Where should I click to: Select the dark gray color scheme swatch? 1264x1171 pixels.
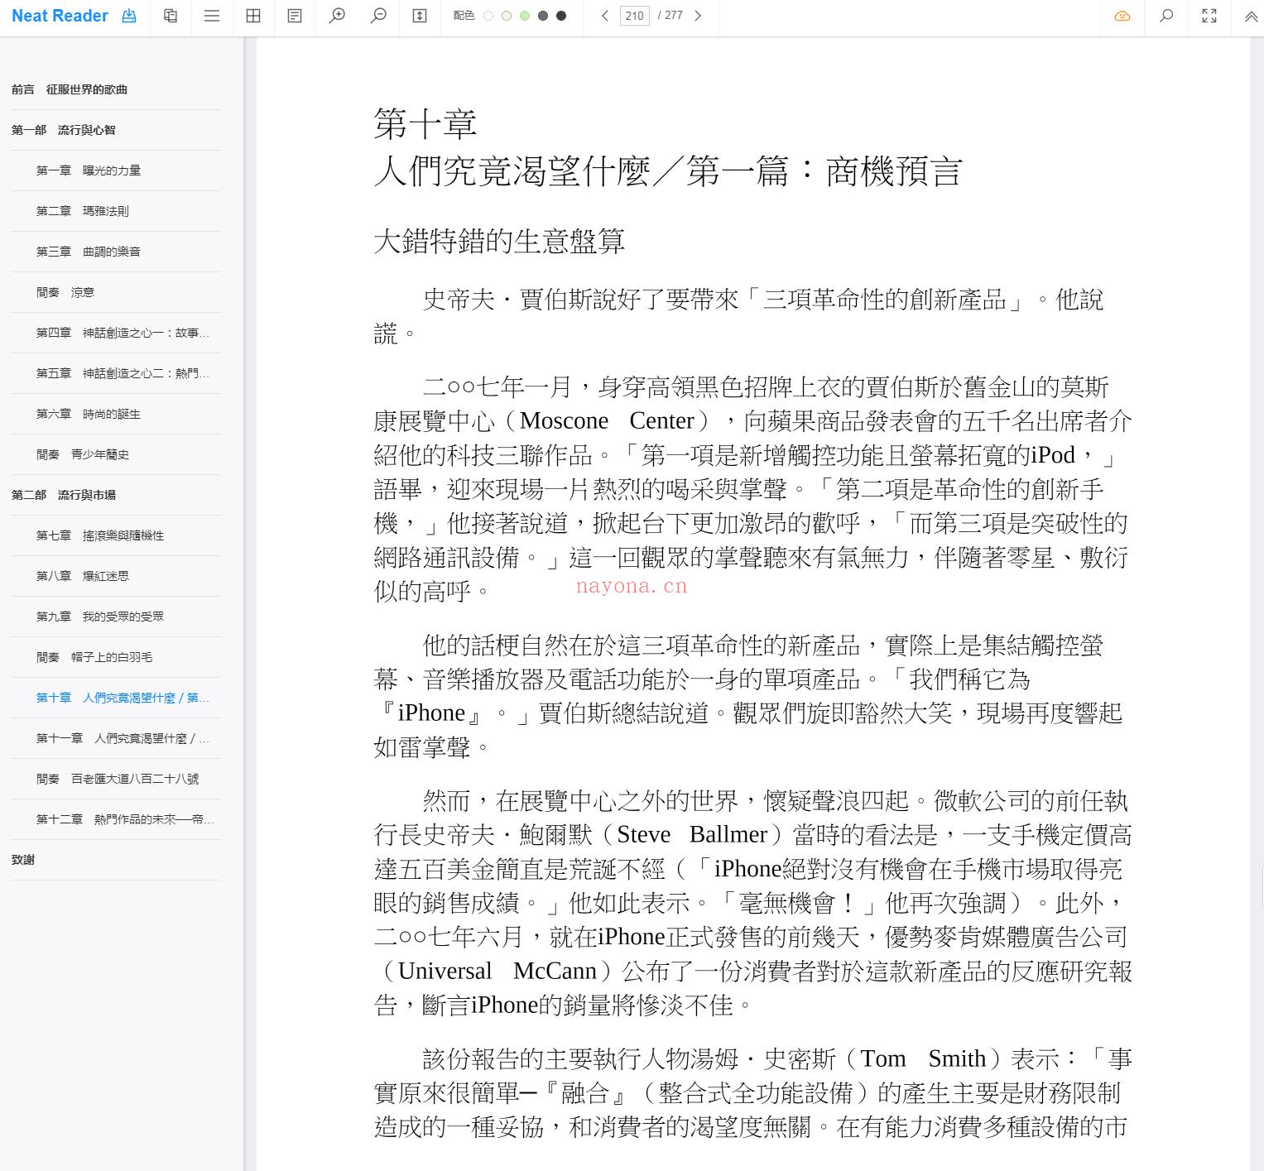coord(543,16)
